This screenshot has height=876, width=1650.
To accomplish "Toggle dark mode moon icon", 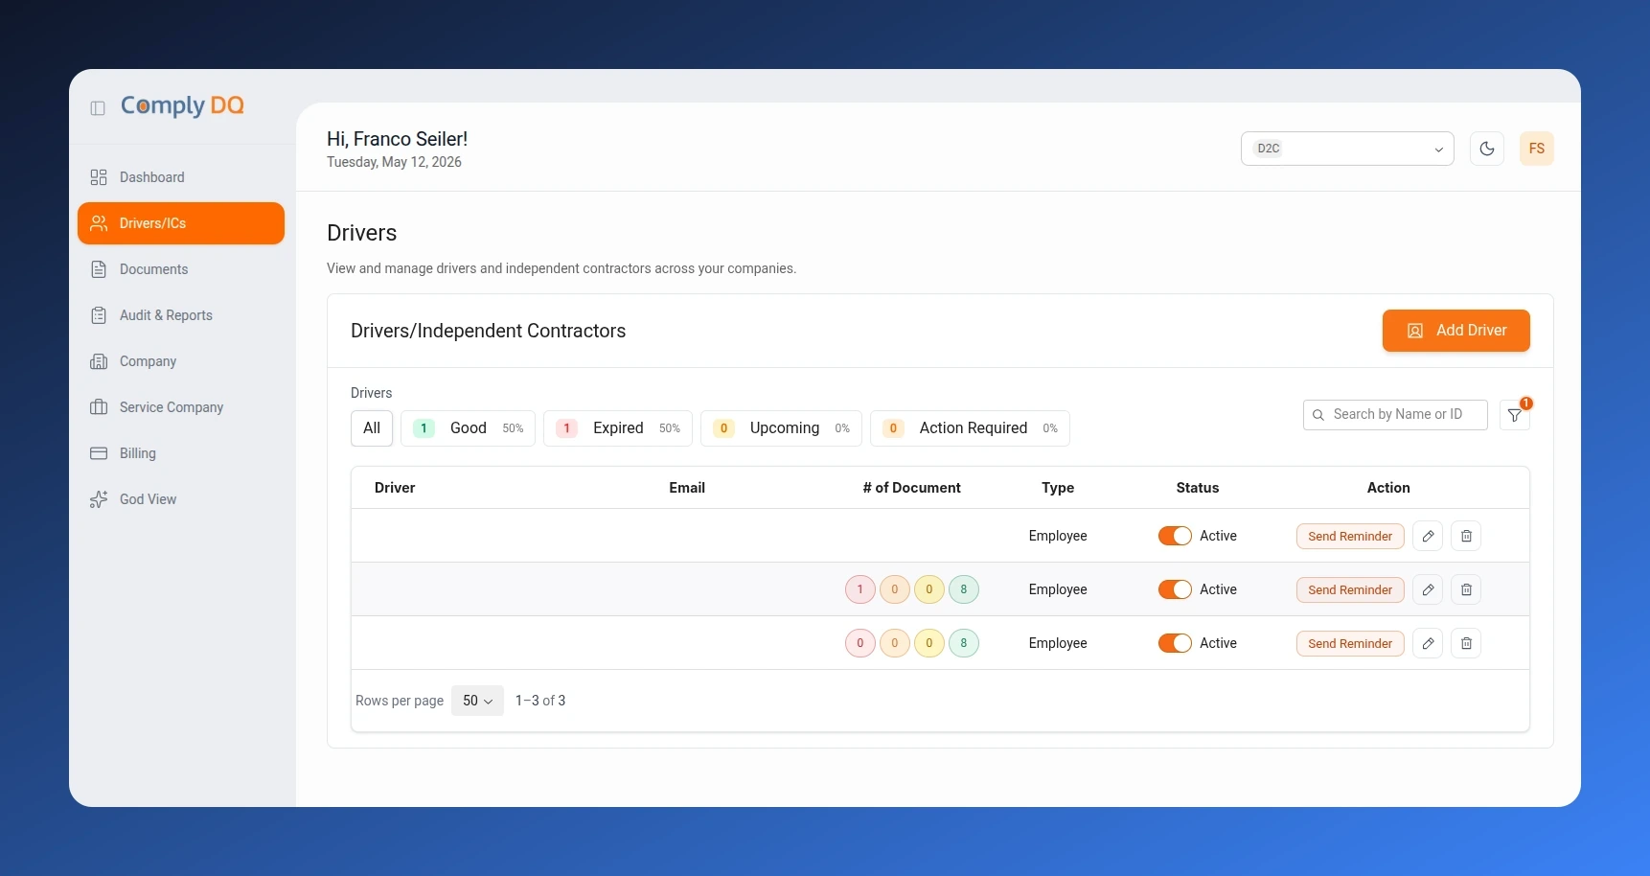I will click(x=1487, y=149).
